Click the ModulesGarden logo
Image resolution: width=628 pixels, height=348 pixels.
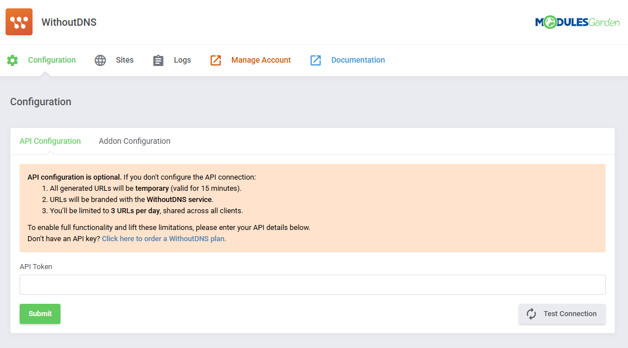[577, 22]
